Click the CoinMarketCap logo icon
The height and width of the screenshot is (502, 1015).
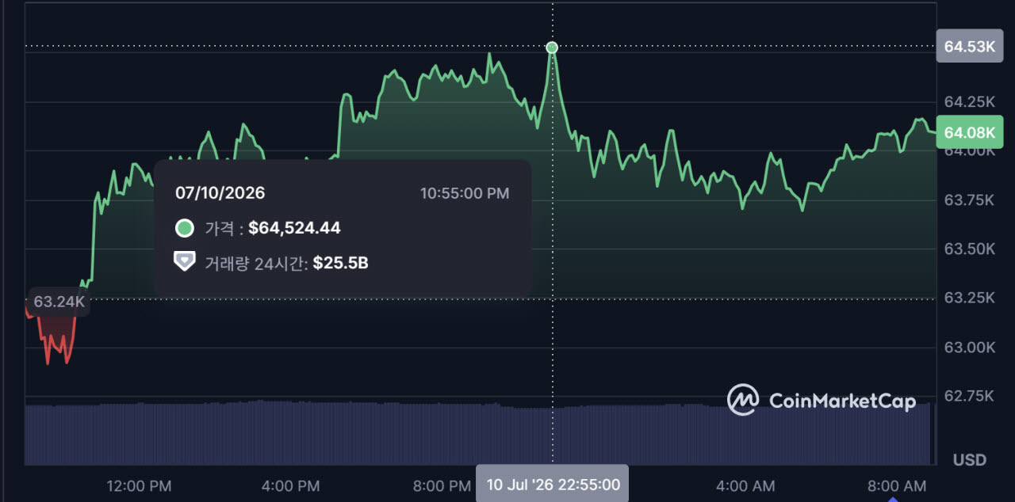tap(743, 400)
